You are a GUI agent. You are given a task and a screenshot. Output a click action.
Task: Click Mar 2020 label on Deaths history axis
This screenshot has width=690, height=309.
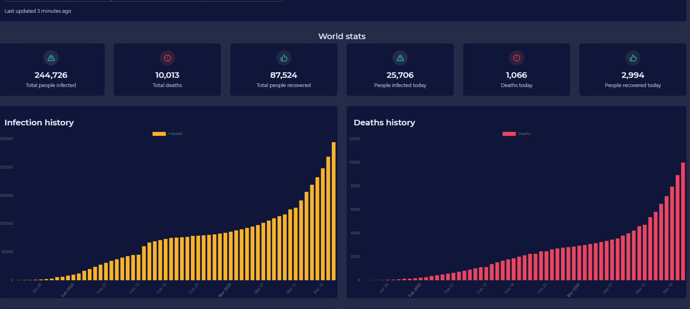(573, 290)
